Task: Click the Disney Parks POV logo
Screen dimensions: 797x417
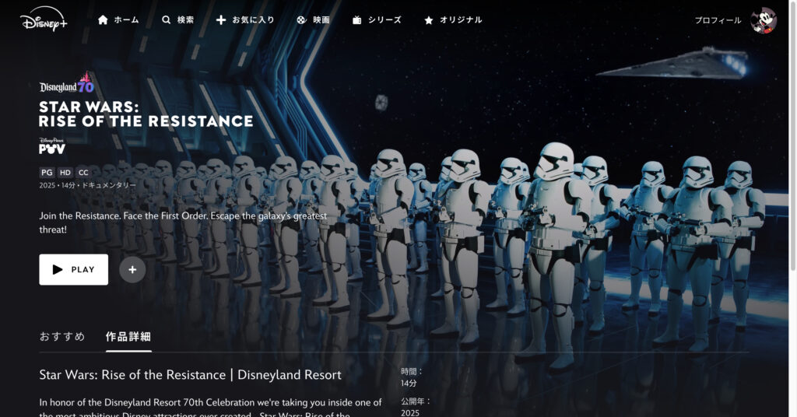Action: pos(52,145)
